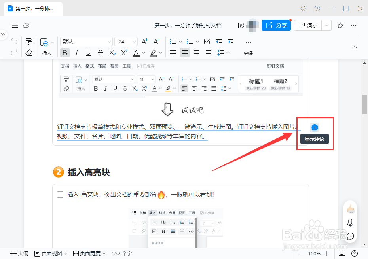Click the cloud saved status icon
Image resolution: width=368 pixels, height=259 pixels.
26,25
